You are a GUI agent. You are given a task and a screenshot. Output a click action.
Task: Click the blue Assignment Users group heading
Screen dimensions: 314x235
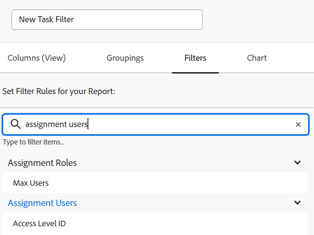pos(42,203)
